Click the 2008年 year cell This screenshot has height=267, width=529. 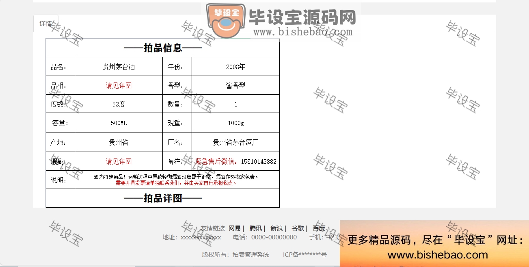coord(235,67)
